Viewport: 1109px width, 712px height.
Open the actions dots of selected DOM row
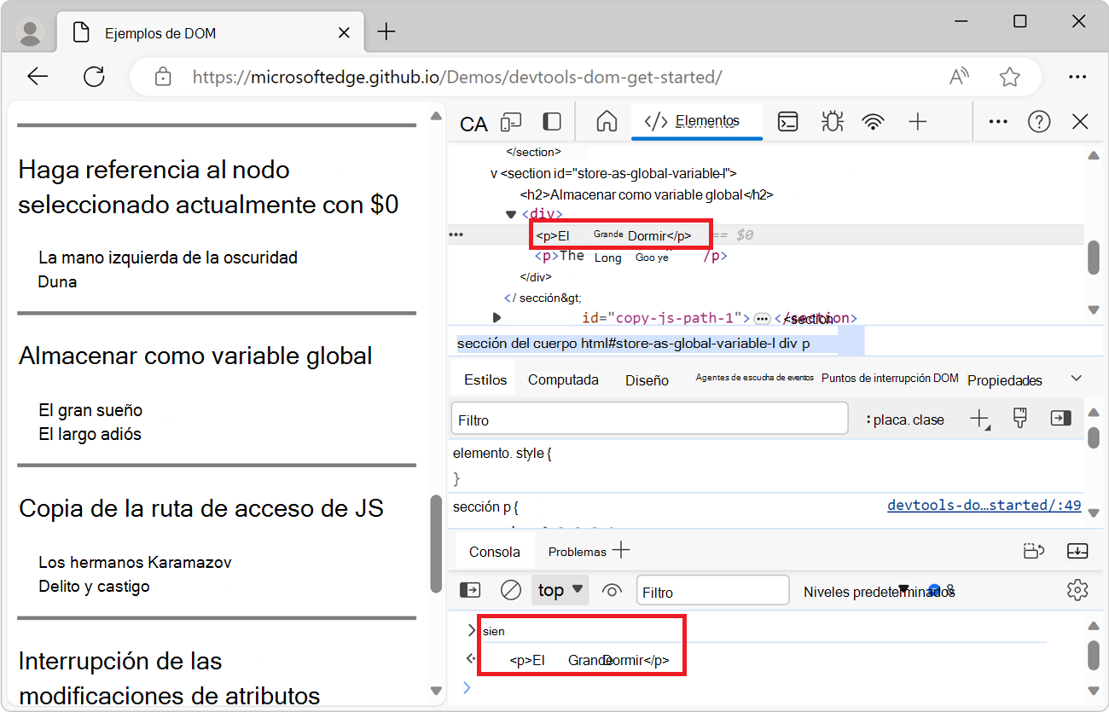(456, 234)
